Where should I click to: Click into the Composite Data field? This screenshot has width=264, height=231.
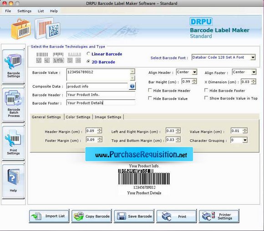(x=97, y=86)
